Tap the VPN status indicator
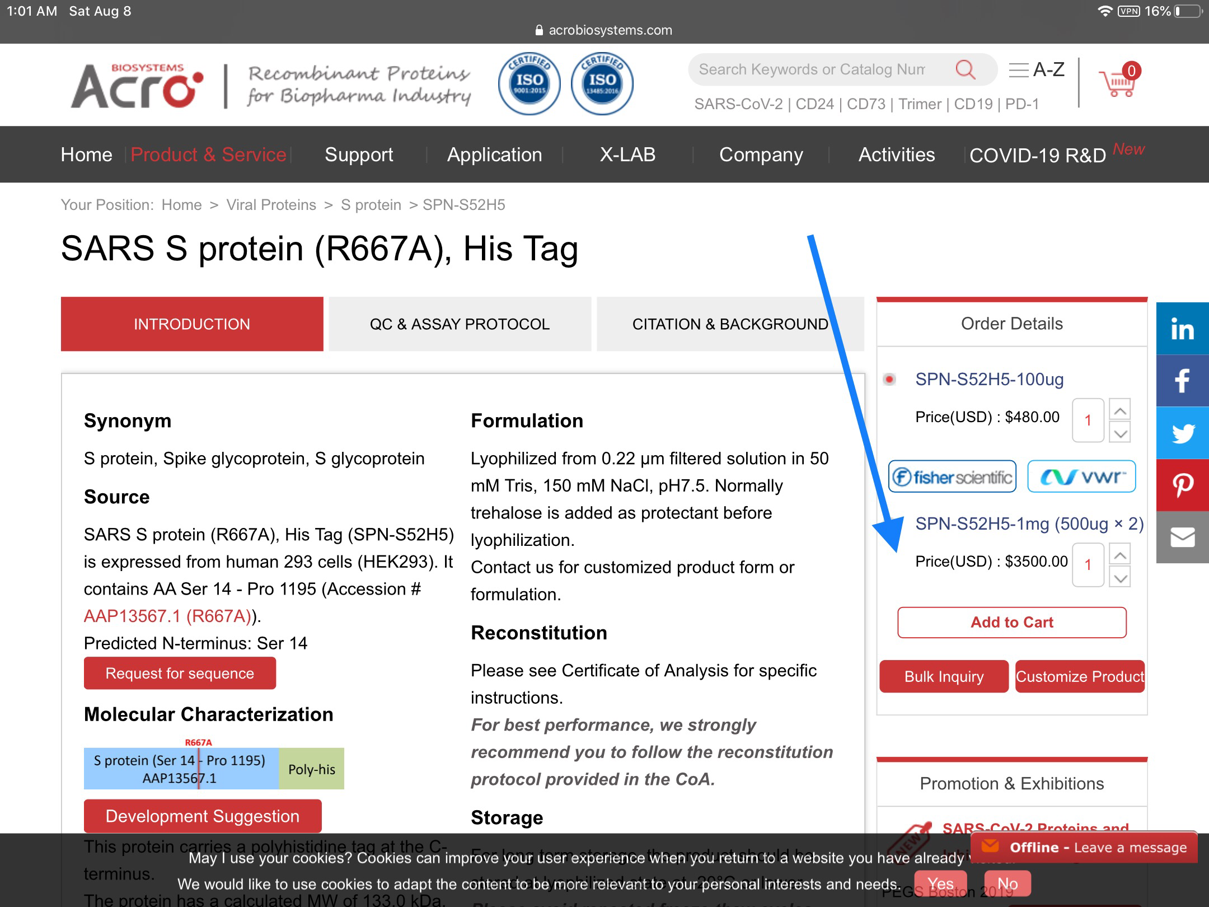The height and width of the screenshot is (907, 1209). 1128,11
